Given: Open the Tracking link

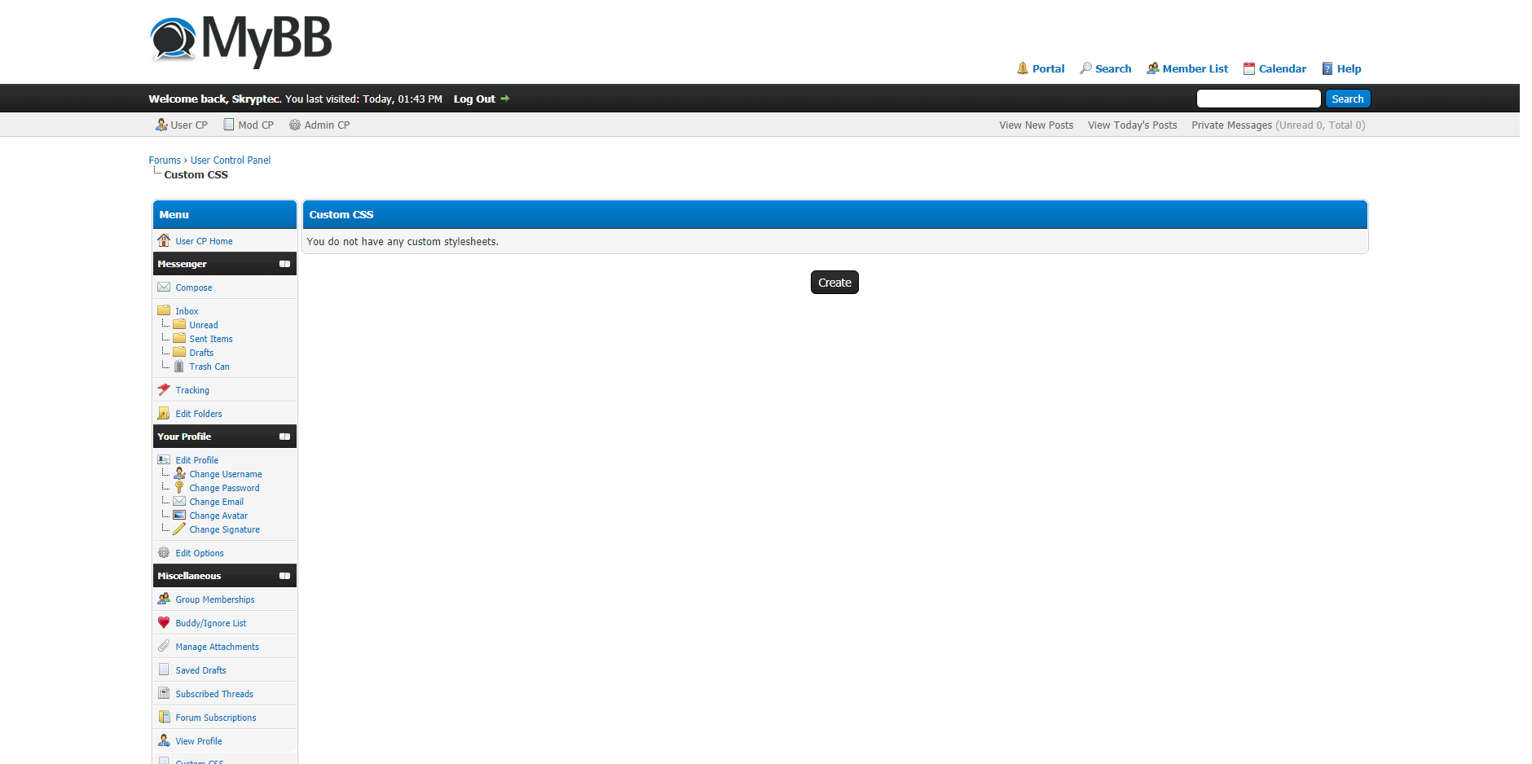Looking at the screenshot, I should coord(192,390).
